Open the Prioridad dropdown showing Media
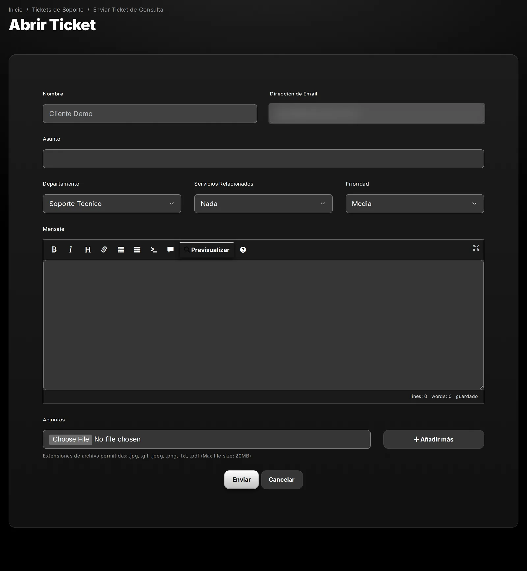The width and height of the screenshot is (527, 571). (x=414, y=204)
